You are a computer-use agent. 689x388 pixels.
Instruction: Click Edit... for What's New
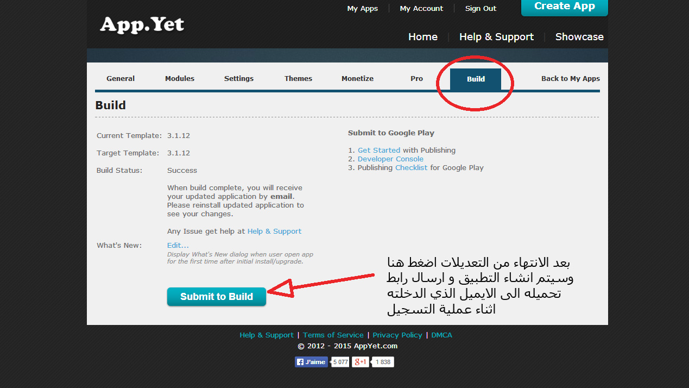pos(178,246)
